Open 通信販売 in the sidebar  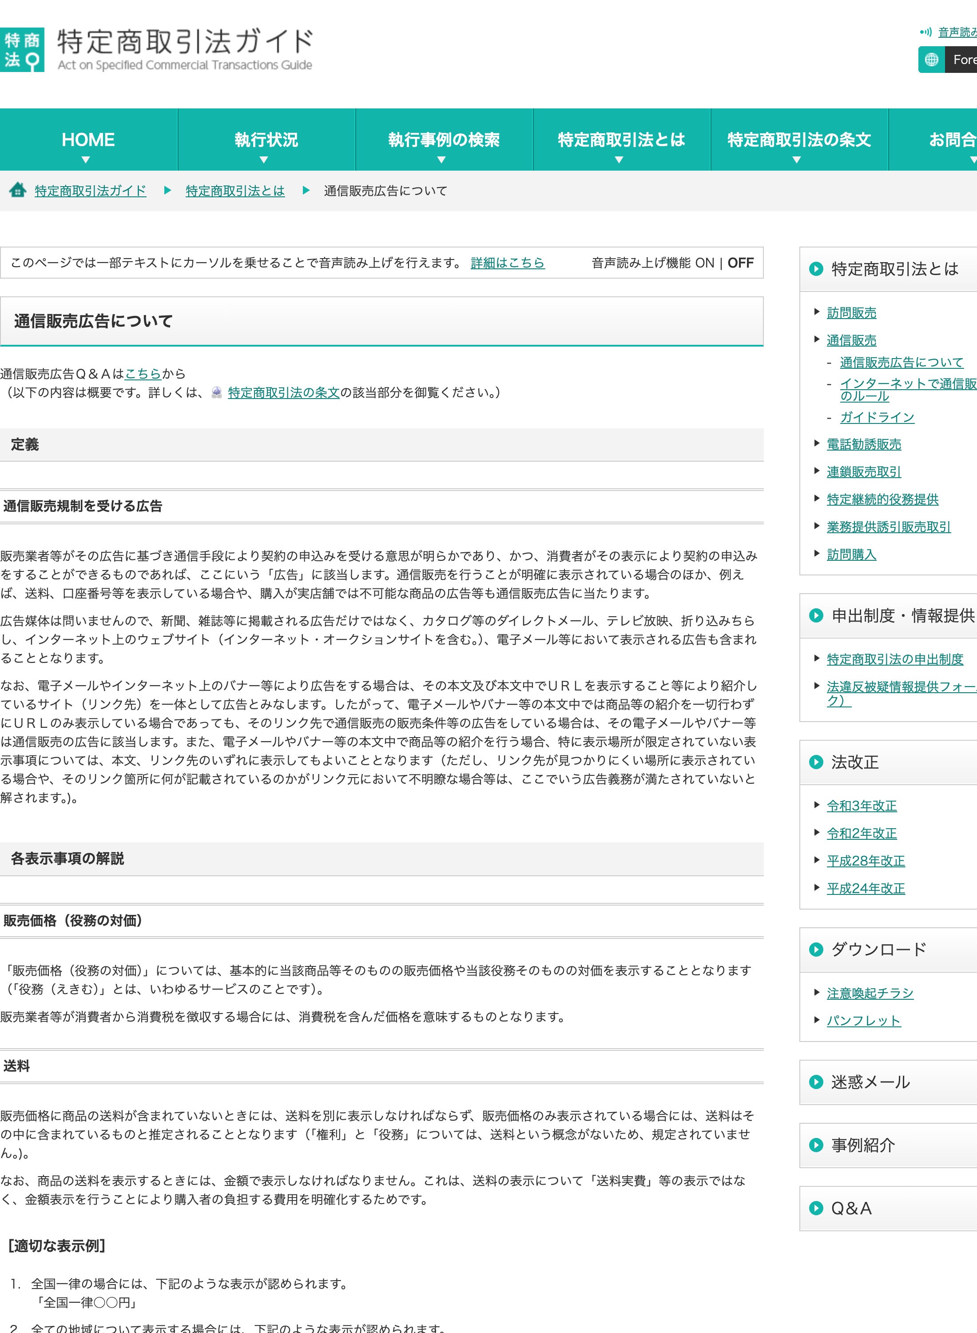(852, 340)
